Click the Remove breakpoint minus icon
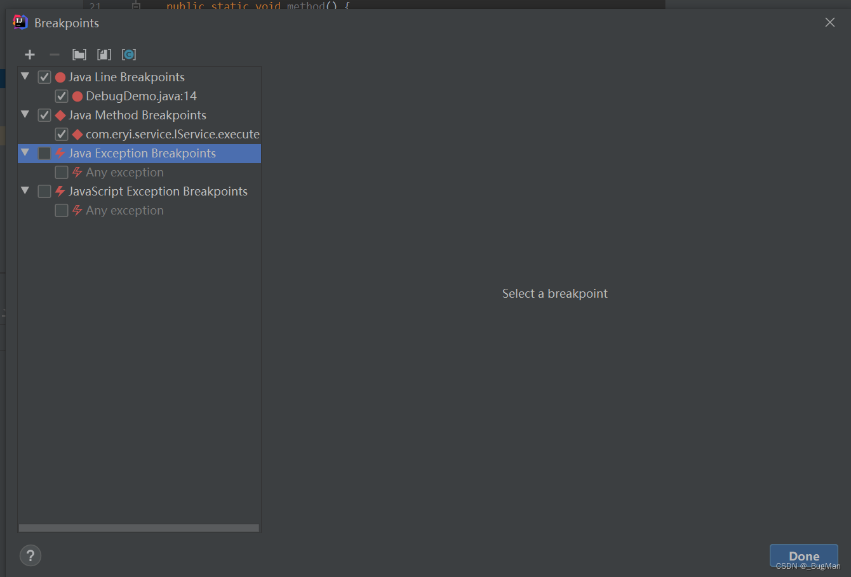 tap(54, 55)
